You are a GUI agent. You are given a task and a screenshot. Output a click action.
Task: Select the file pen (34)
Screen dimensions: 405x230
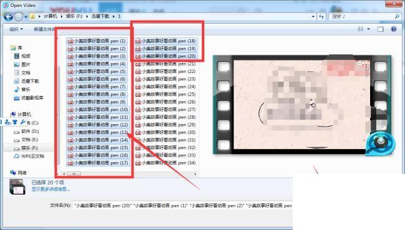[166, 163]
